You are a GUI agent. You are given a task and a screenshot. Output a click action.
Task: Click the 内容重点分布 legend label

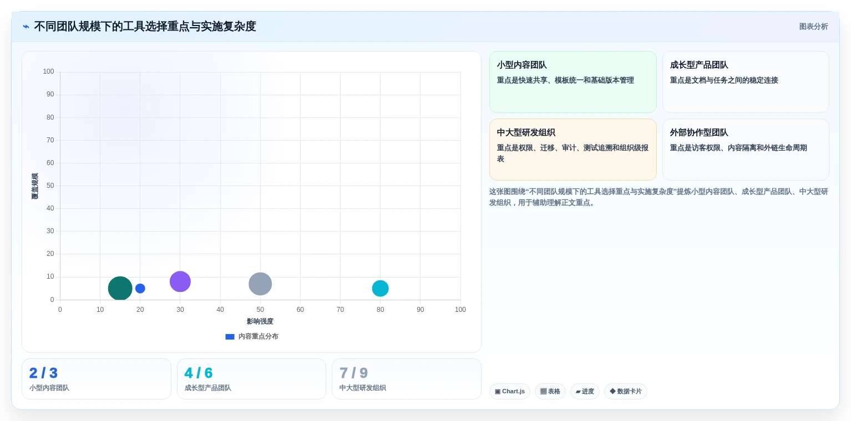tap(259, 336)
